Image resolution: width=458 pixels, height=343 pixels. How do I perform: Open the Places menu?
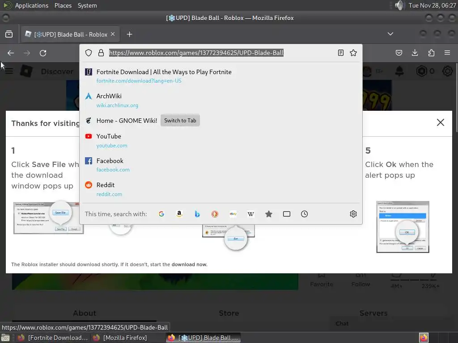tap(63, 5)
